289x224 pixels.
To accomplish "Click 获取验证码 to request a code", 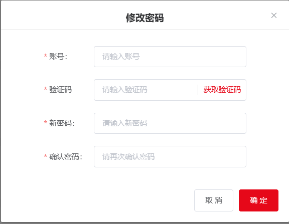I will click(x=222, y=90).
